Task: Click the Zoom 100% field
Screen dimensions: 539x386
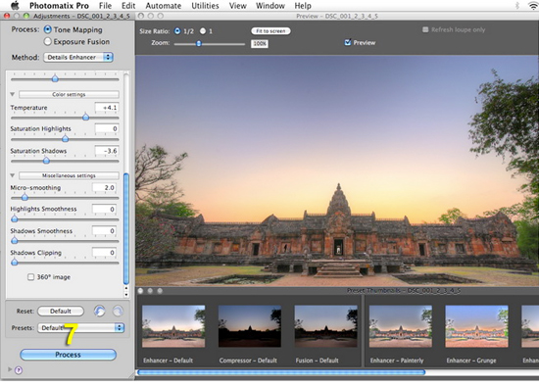Action: pyautogui.click(x=260, y=44)
